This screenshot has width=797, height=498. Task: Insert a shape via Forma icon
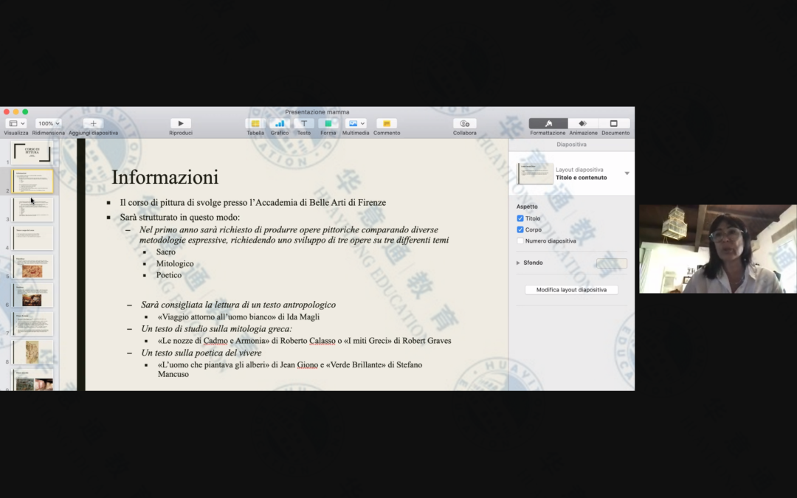[328, 123]
